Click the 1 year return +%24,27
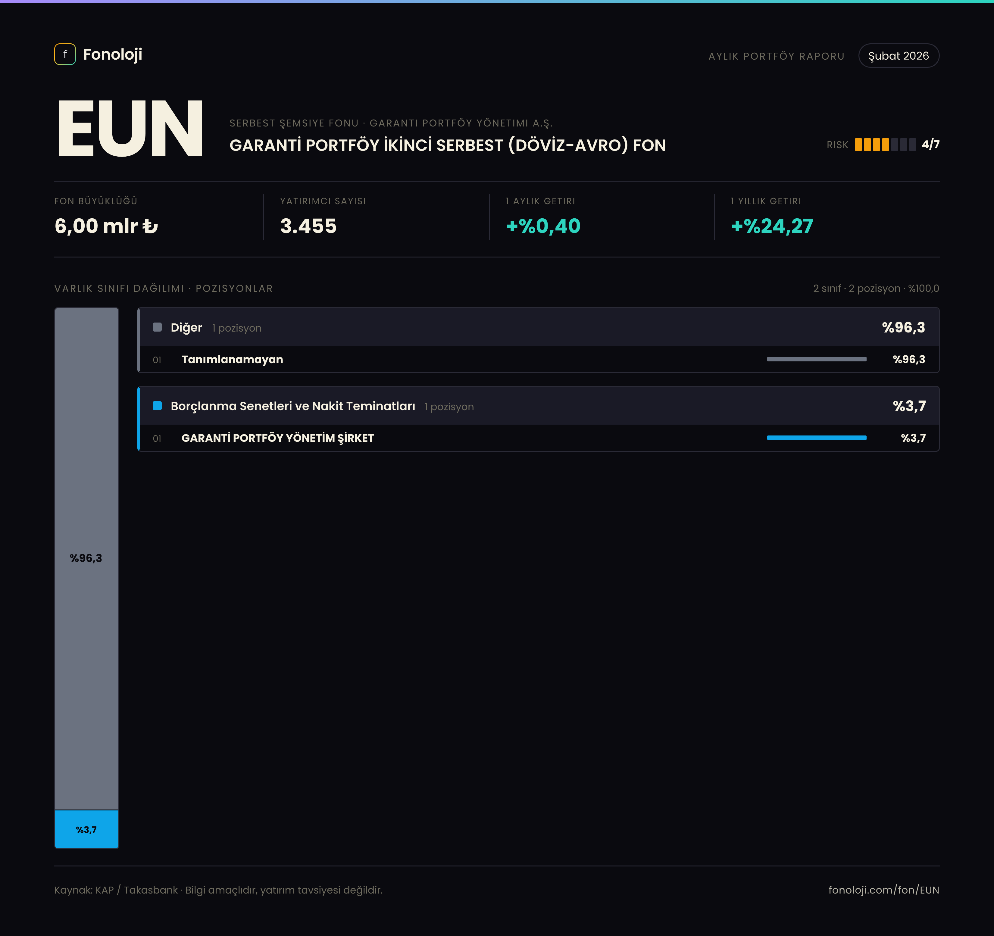The width and height of the screenshot is (994, 936). coord(772,226)
